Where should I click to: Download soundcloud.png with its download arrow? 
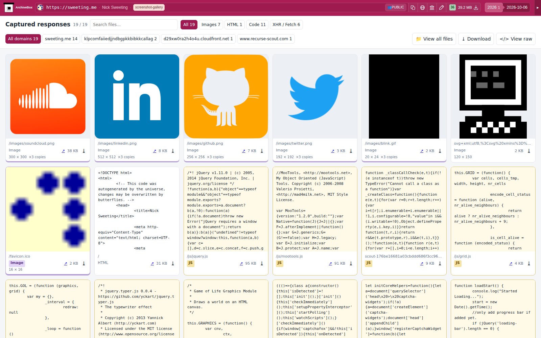tap(84, 151)
